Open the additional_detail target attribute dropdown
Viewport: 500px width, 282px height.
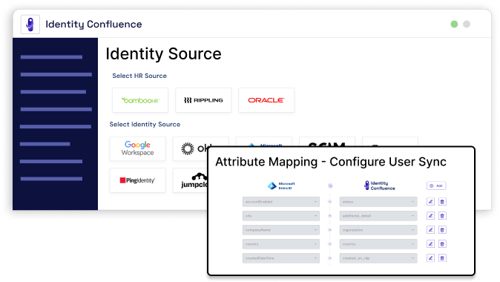coord(378,216)
